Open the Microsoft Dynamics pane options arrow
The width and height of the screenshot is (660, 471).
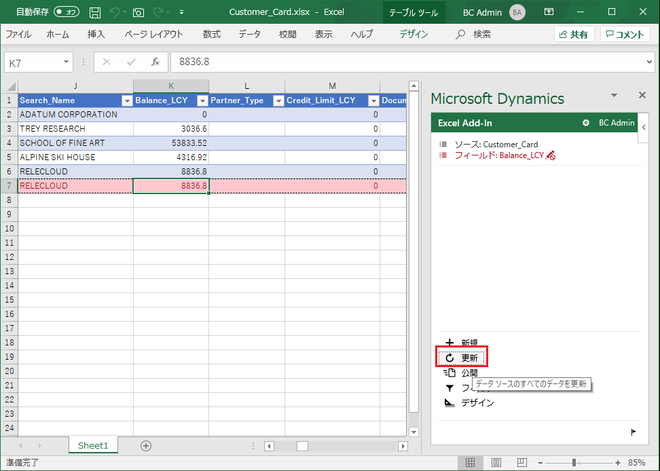[x=614, y=95]
